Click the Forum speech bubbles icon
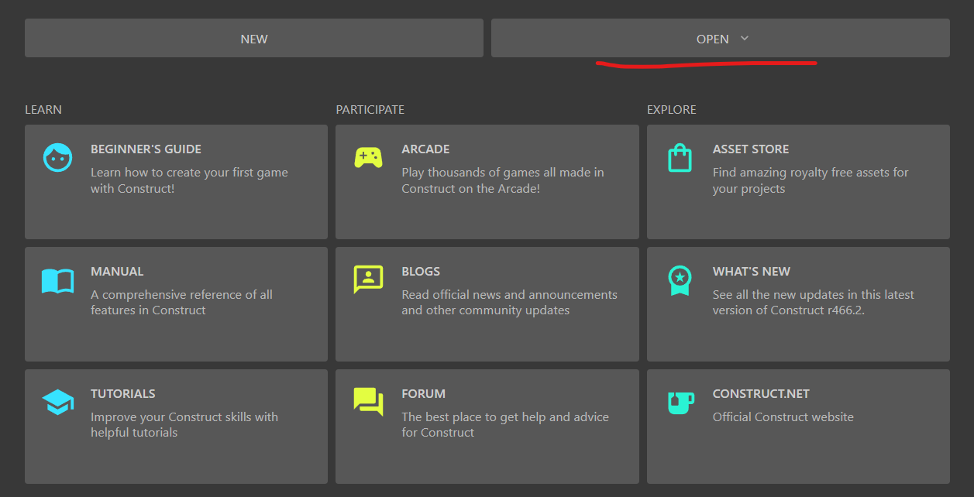The height and width of the screenshot is (497, 974). coord(368,402)
